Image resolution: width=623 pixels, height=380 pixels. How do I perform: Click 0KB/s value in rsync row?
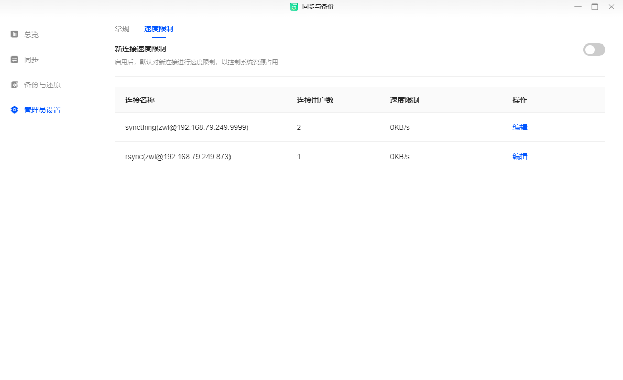(400, 157)
